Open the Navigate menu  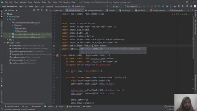(23, 2)
